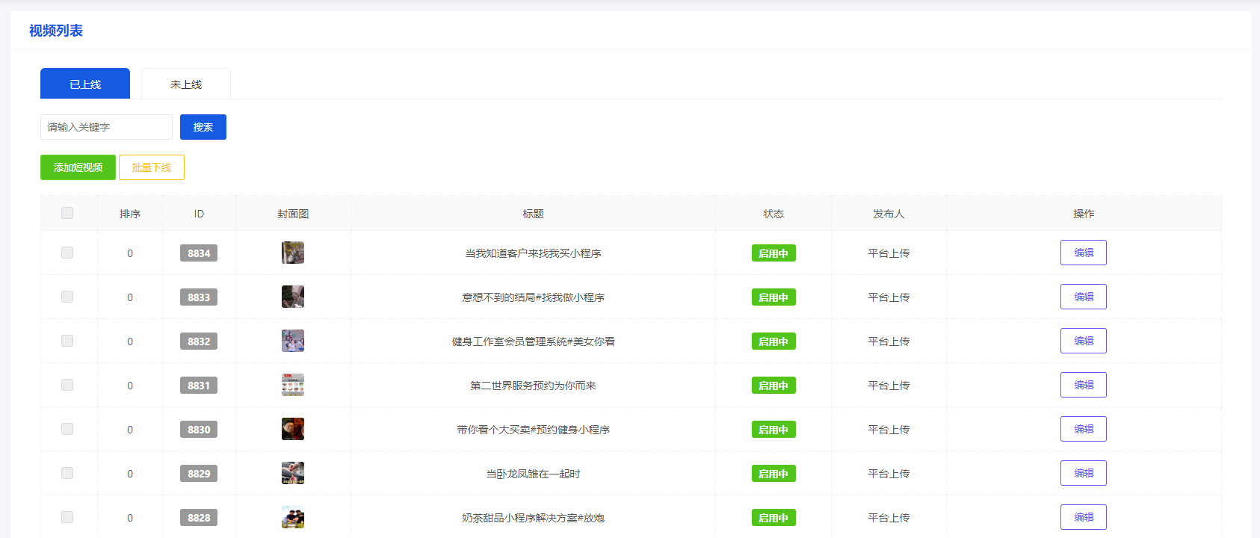Click the green 添加短视频 button

(78, 167)
